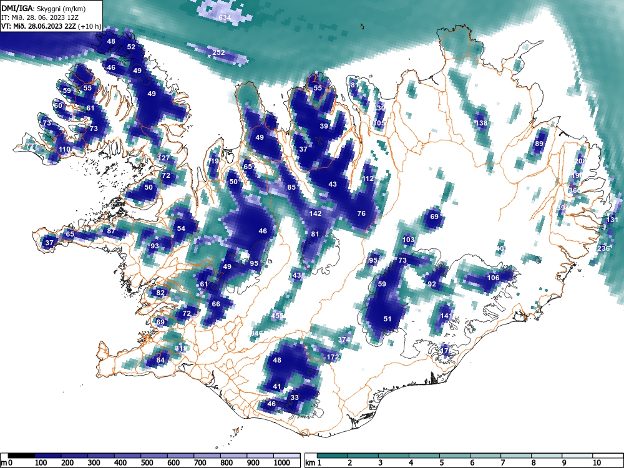Image resolution: width=624 pixels, height=468 pixels.
Task: Click the 87 value on Snæfellsnes
Action: tap(111, 231)
